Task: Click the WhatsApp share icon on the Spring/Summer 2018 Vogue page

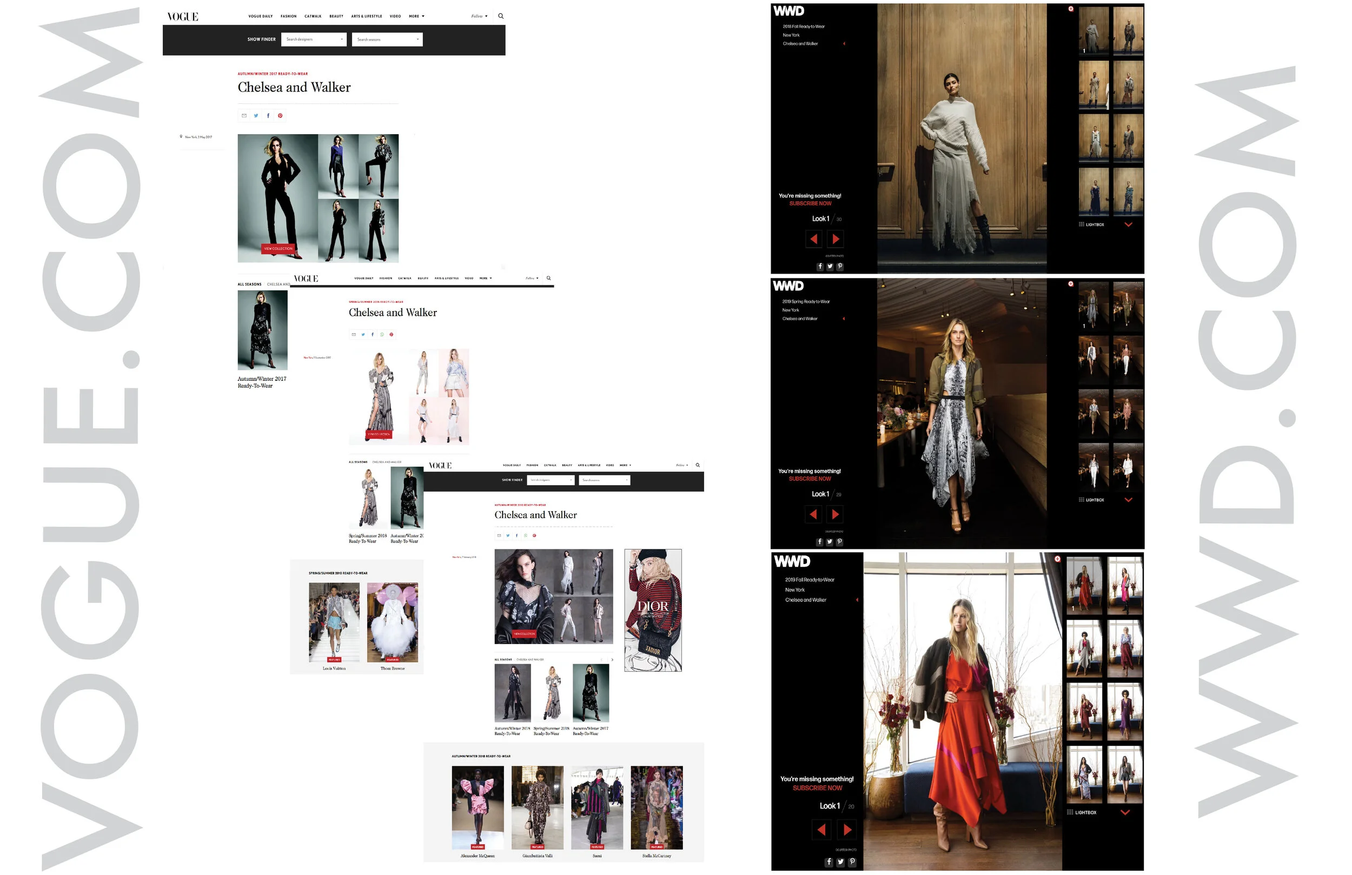Action: 382,334
